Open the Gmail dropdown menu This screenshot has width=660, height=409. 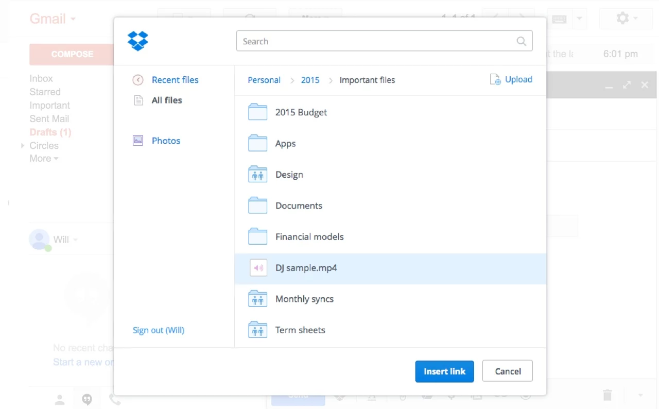tap(53, 19)
